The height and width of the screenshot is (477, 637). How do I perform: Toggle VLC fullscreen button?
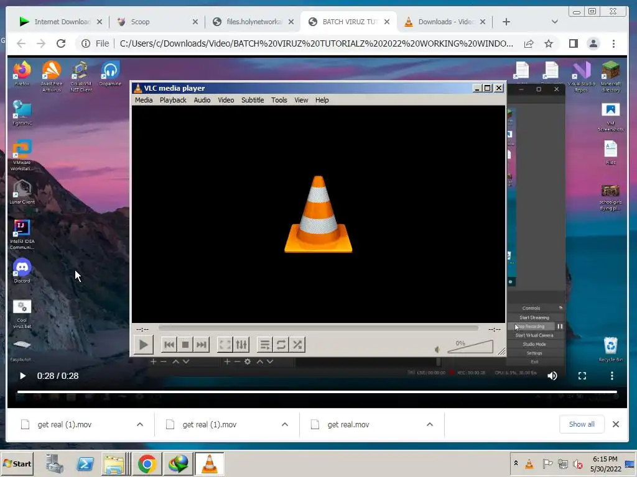pyautogui.click(x=225, y=345)
